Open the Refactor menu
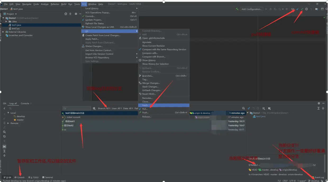 [55, 4]
